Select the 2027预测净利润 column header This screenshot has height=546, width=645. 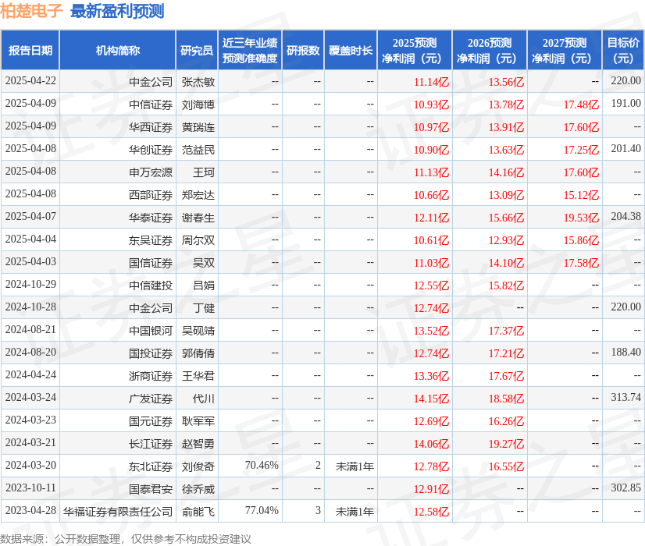click(565, 50)
